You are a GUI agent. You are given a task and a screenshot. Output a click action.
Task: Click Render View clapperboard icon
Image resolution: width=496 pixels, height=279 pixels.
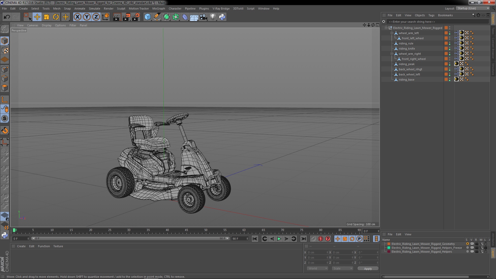[x=117, y=17]
